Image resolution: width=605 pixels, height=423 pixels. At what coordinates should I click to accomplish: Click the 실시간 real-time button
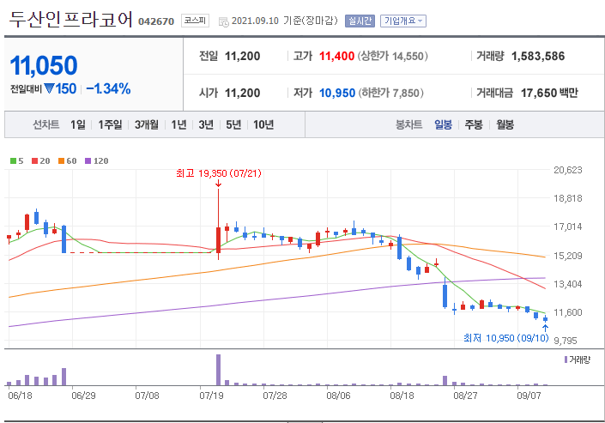(x=360, y=21)
